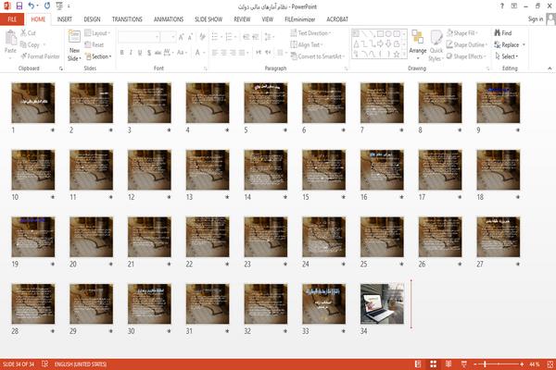
Task: Click the Find command
Action: (503, 33)
